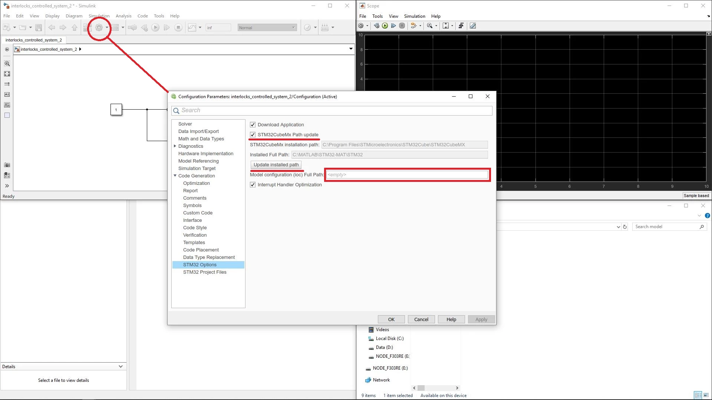Viewport: 712px width, 400px height.
Task: Click the Scope configuration gear icon
Action: tap(361, 26)
